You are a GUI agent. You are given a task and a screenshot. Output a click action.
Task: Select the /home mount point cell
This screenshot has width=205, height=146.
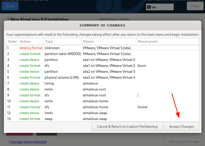(142, 107)
